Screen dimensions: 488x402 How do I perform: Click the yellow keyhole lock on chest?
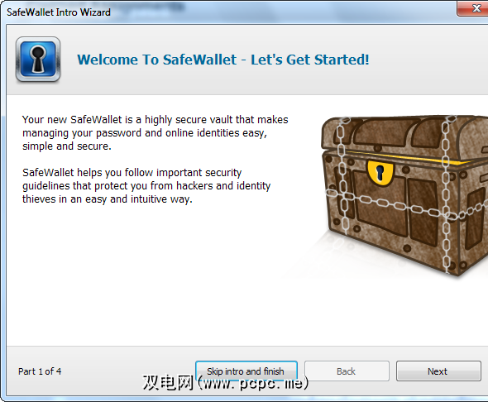tap(380, 173)
